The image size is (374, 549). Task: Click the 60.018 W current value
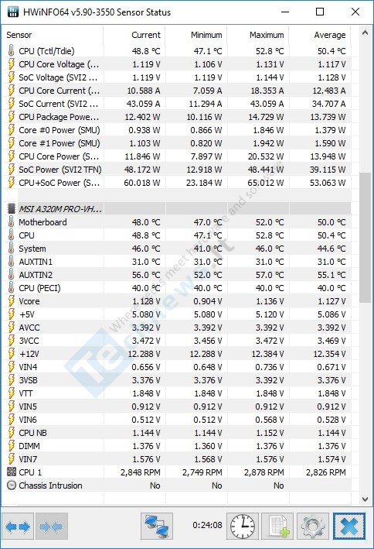[142, 183]
